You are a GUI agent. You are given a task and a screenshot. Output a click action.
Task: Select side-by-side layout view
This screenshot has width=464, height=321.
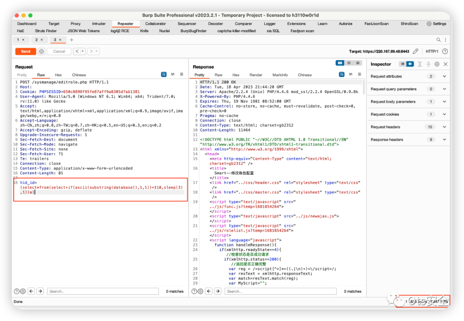click(x=340, y=63)
